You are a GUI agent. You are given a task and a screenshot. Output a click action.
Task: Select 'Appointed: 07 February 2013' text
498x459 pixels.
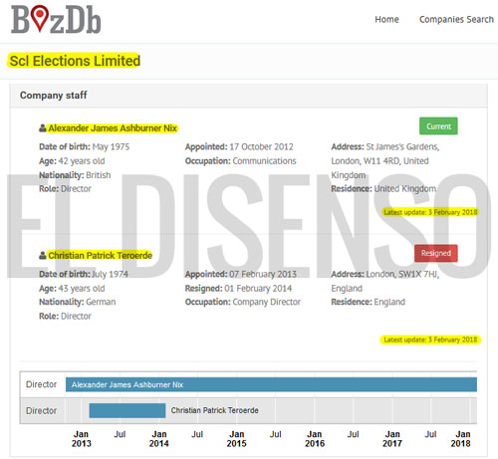(241, 274)
